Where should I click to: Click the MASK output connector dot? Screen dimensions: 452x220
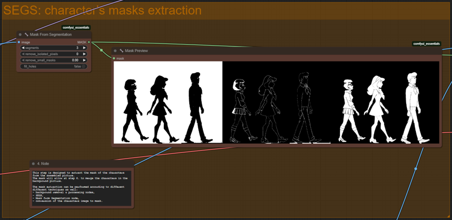pyautogui.click(x=89, y=42)
